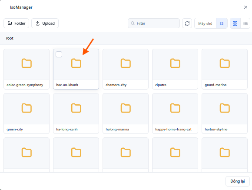
Task: Switch storage to Máy chủ
Action: point(205,23)
